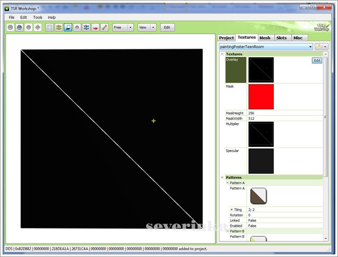Screen dimensions: 338x257
Task: Expand the Tiling property
Action: [x=231, y=210]
